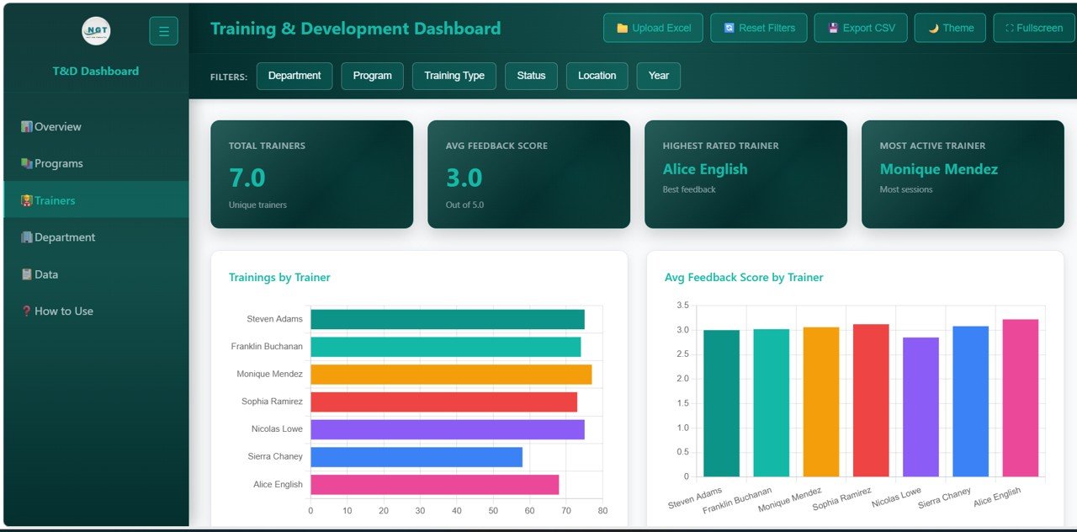Open the Department filter

coord(294,76)
